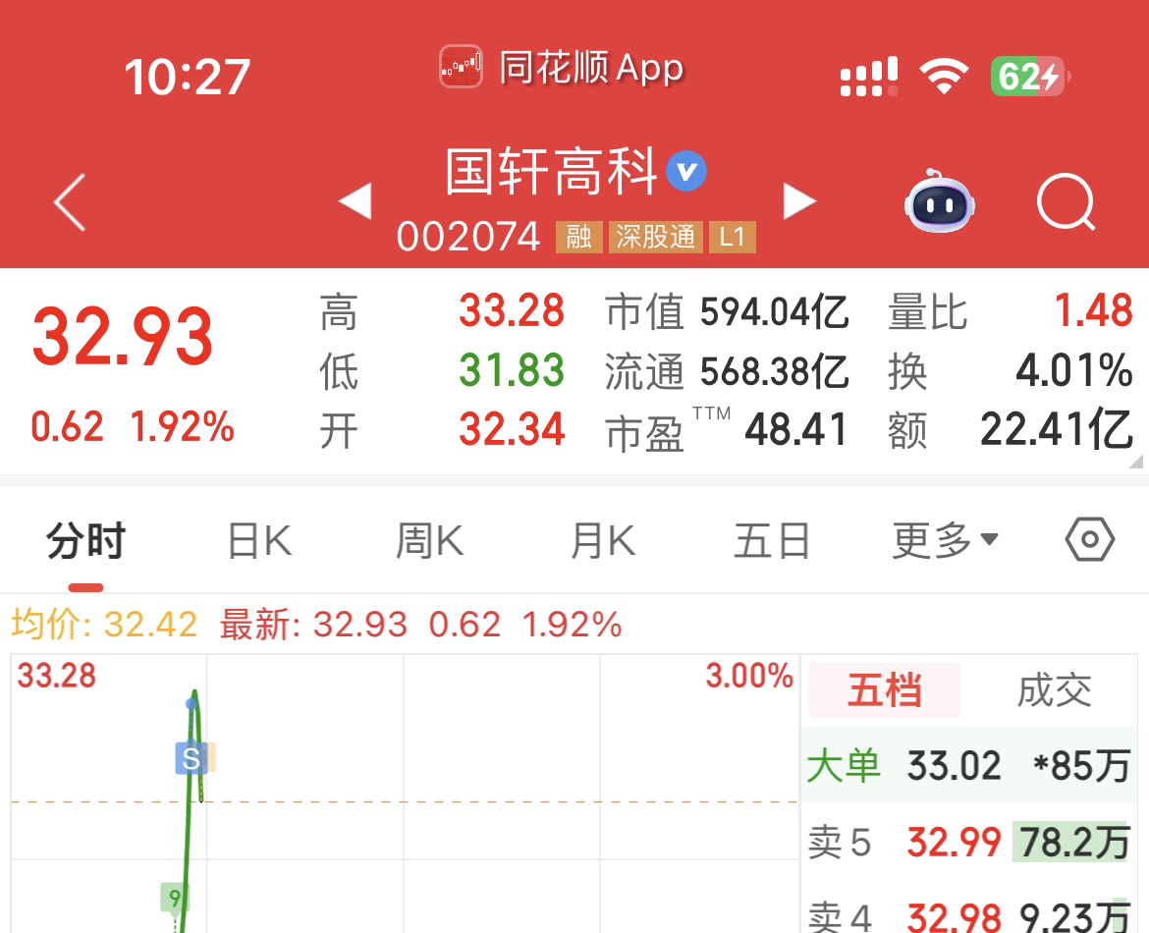
Task: Switch to the 五日 tab
Action: 772,540
